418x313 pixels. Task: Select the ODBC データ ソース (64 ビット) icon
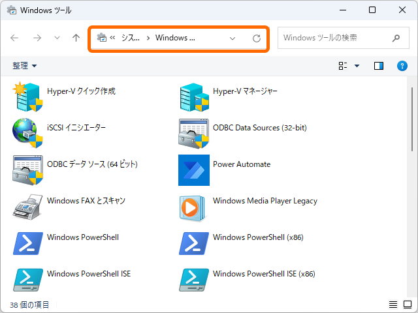pos(27,170)
